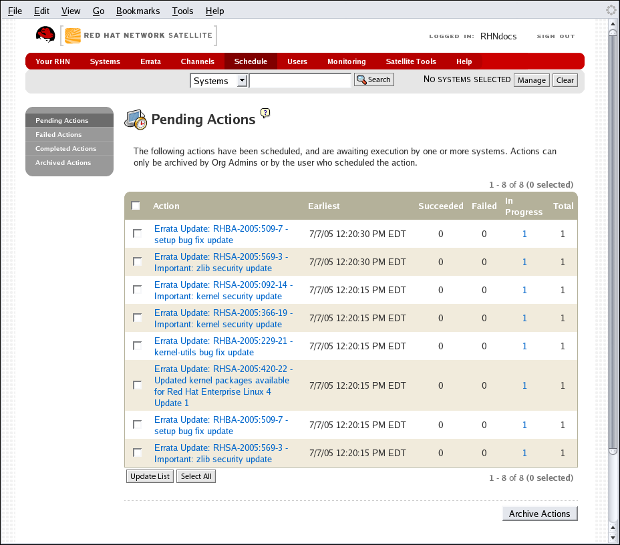Click the Sign Out link
Viewport: 620px width, 545px height.
tap(556, 36)
